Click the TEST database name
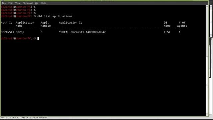213x120 pixels. 167,32
